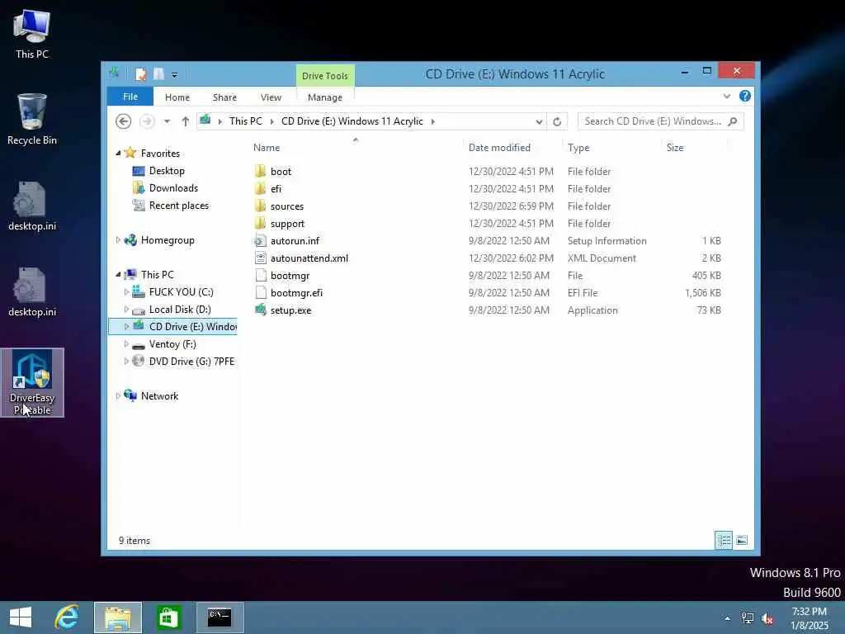Viewport: 845px width, 634px height.
Task: Select the efi folder
Action: [x=276, y=189]
